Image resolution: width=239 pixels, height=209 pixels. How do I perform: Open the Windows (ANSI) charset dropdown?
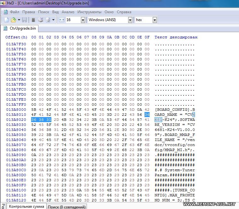130,20
